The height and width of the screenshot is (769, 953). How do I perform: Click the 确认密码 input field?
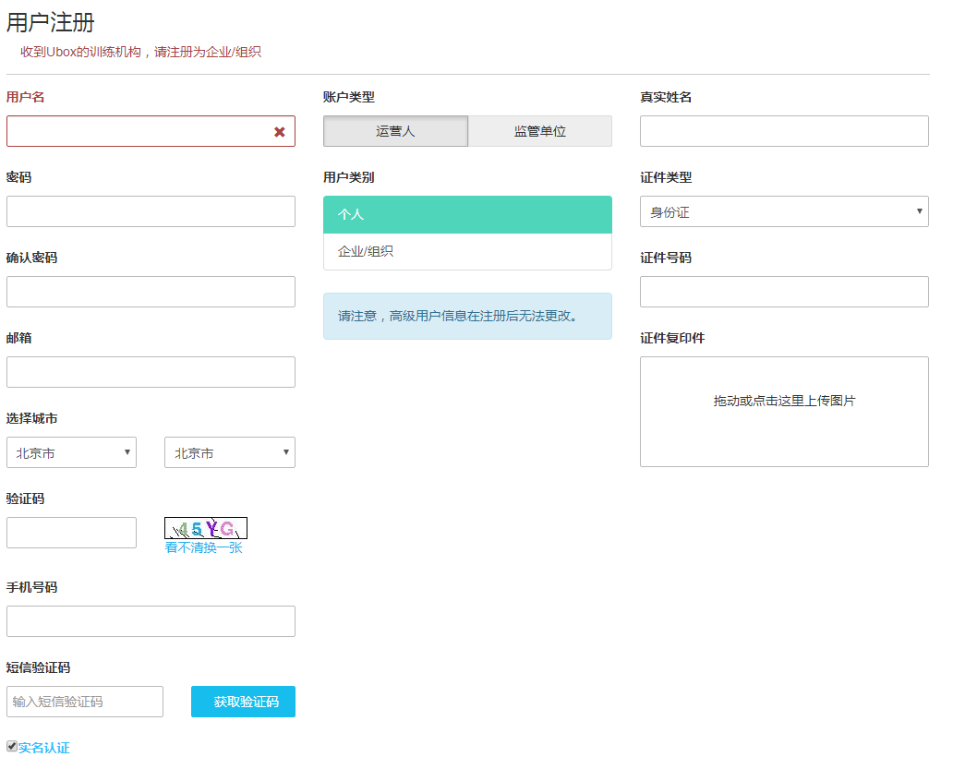[x=151, y=292]
